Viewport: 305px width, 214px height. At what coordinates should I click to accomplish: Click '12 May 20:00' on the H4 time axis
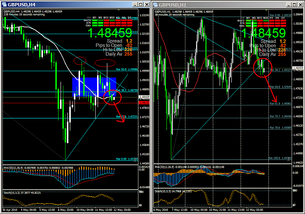tap(122, 210)
